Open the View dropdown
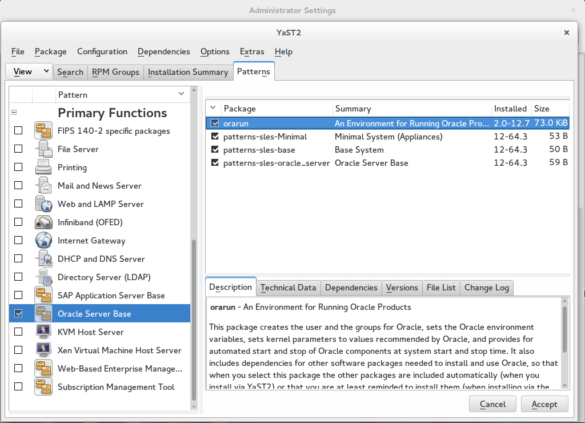The height and width of the screenshot is (423, 585). [29, 71]
